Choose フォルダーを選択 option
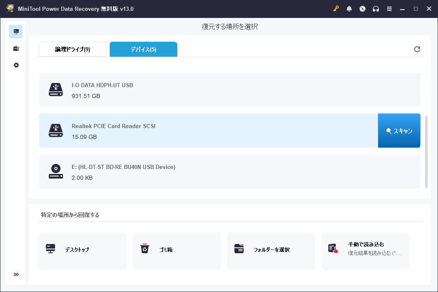 [271, 251]
